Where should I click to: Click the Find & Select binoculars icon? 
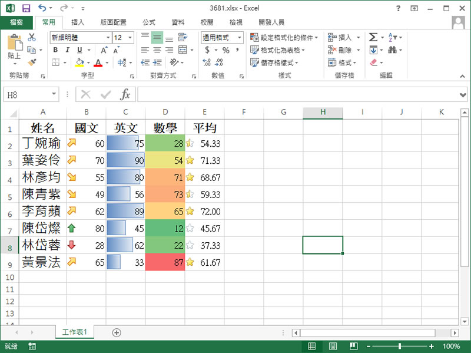tap(392, 50)
